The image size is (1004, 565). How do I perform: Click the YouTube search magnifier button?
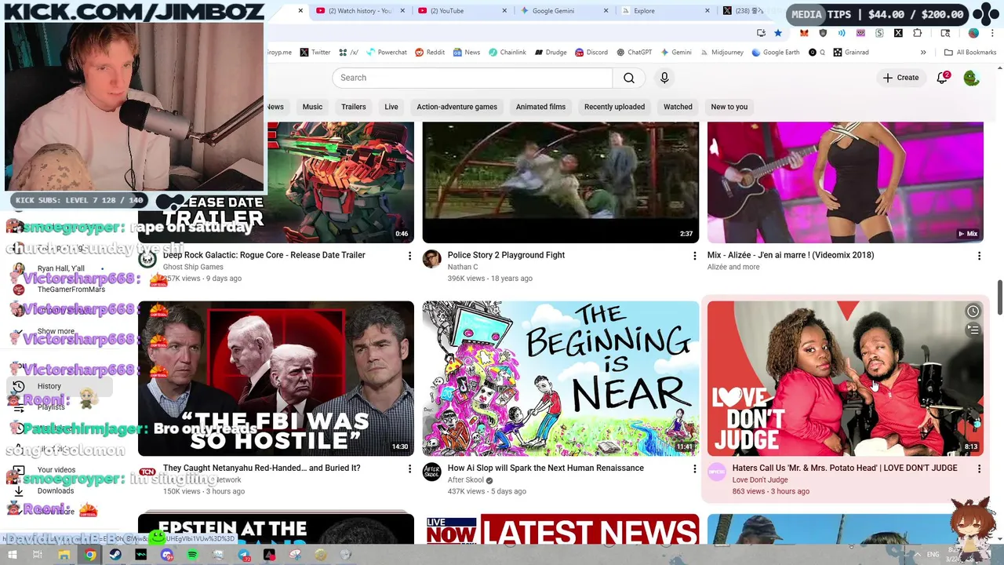(x=629, y=78)
